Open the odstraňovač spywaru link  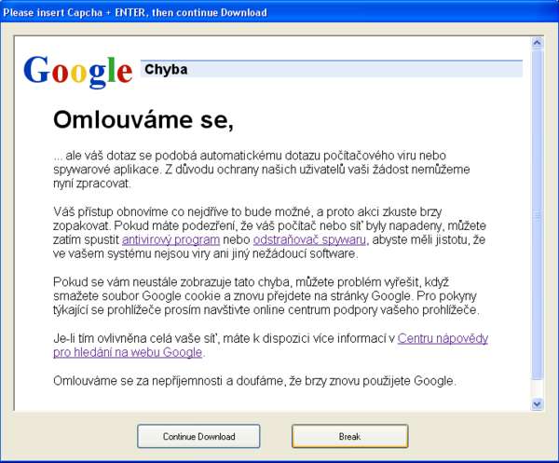pyautogui.click(x=309, y=239)
